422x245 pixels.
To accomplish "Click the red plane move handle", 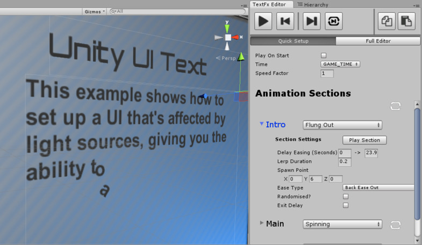I will [244, 97].
